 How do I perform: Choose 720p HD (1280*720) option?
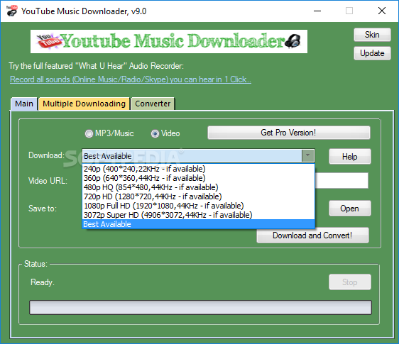click(x=199, y=196)
